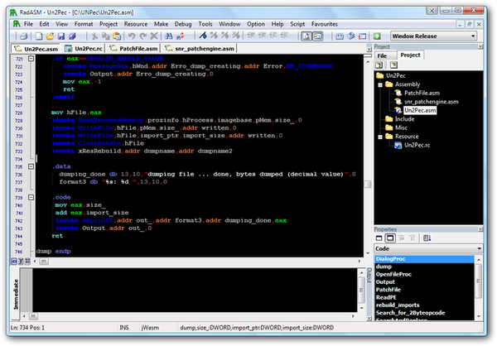Screen dimensions: 497x346
Task: Click the 3D cube toolbar icon
Action: pyautogui.click(x=350, y=36)
